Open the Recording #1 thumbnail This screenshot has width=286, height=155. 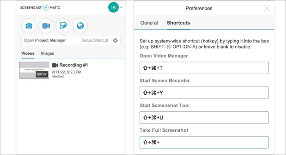(34, 70)
